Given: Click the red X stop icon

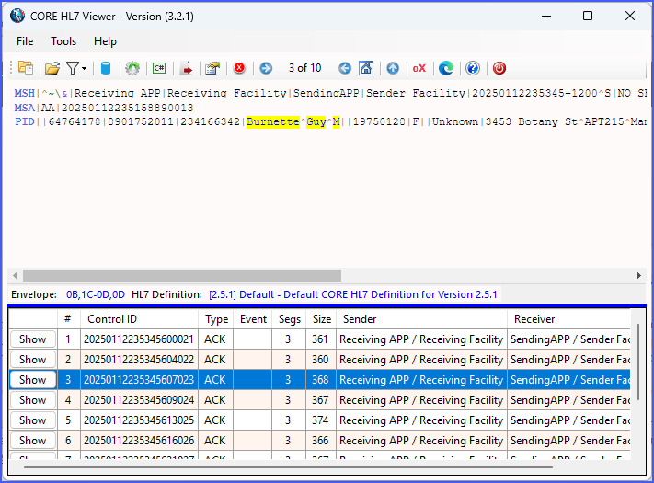Looking at the screenshot, I should tap(239, 67).
